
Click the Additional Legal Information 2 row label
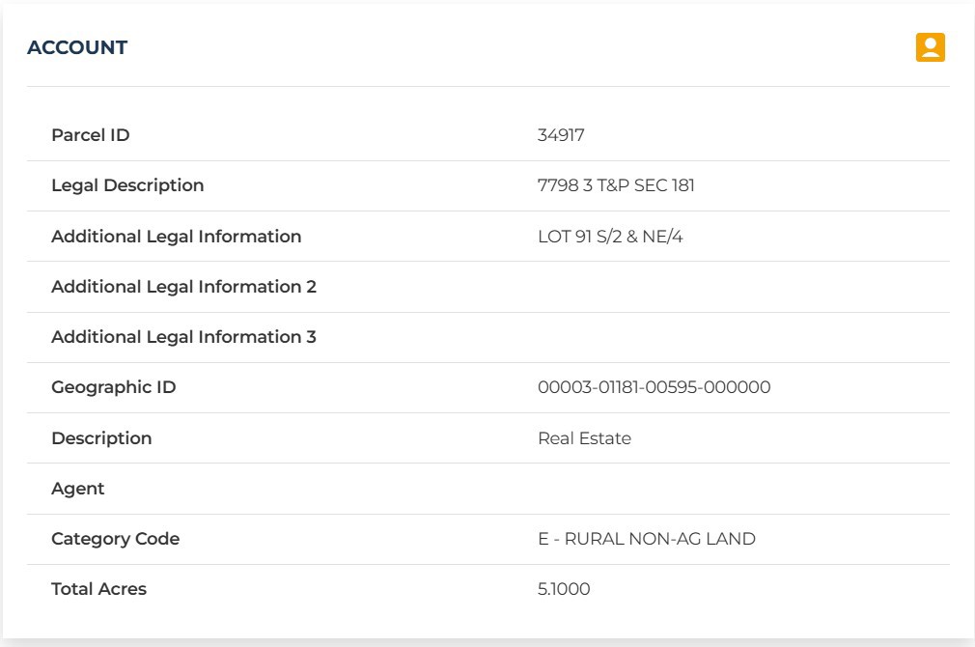[x=183, y=287]
